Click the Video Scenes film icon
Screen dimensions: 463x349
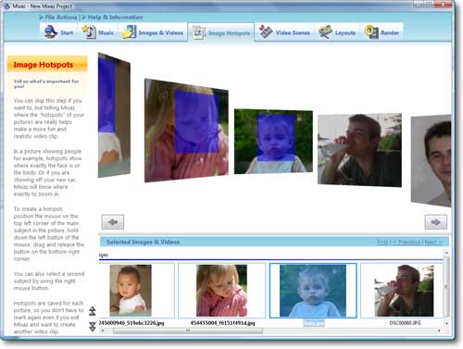(x=266, y=31)
